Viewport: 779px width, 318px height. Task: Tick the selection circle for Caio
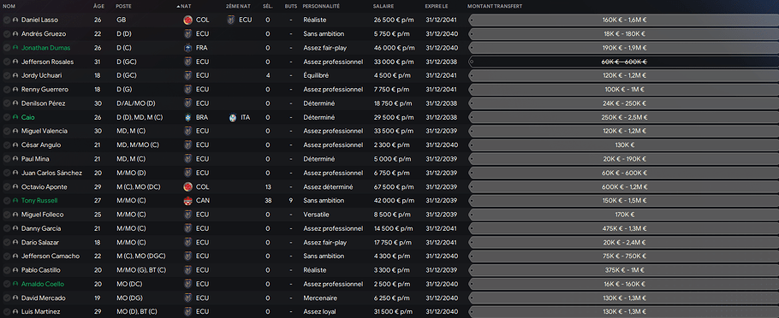(x=7, y=118)
